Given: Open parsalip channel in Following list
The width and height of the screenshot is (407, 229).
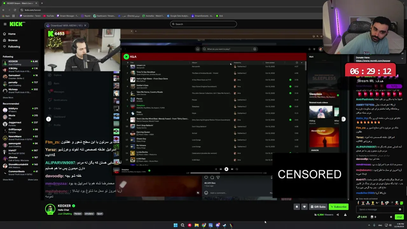Looking at the screenshot, I should point(20,84).
